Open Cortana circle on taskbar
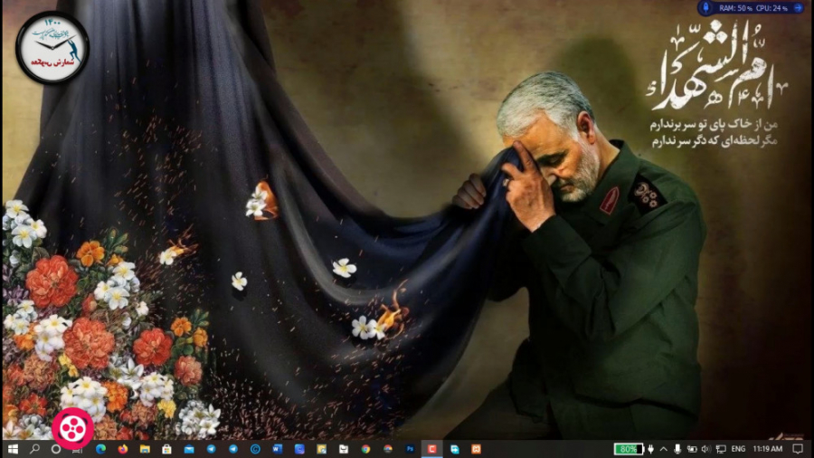This screenshot has width=814, height=458. pos(56,449)
